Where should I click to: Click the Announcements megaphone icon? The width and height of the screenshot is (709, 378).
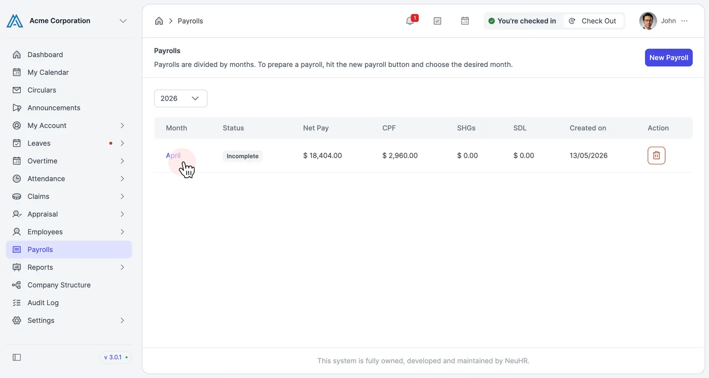click(x=17, y=108)
